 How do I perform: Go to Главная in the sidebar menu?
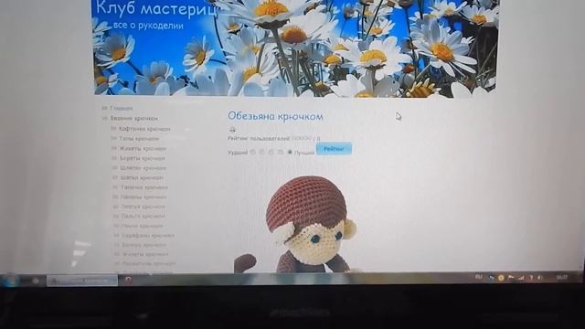coord(121,108)
